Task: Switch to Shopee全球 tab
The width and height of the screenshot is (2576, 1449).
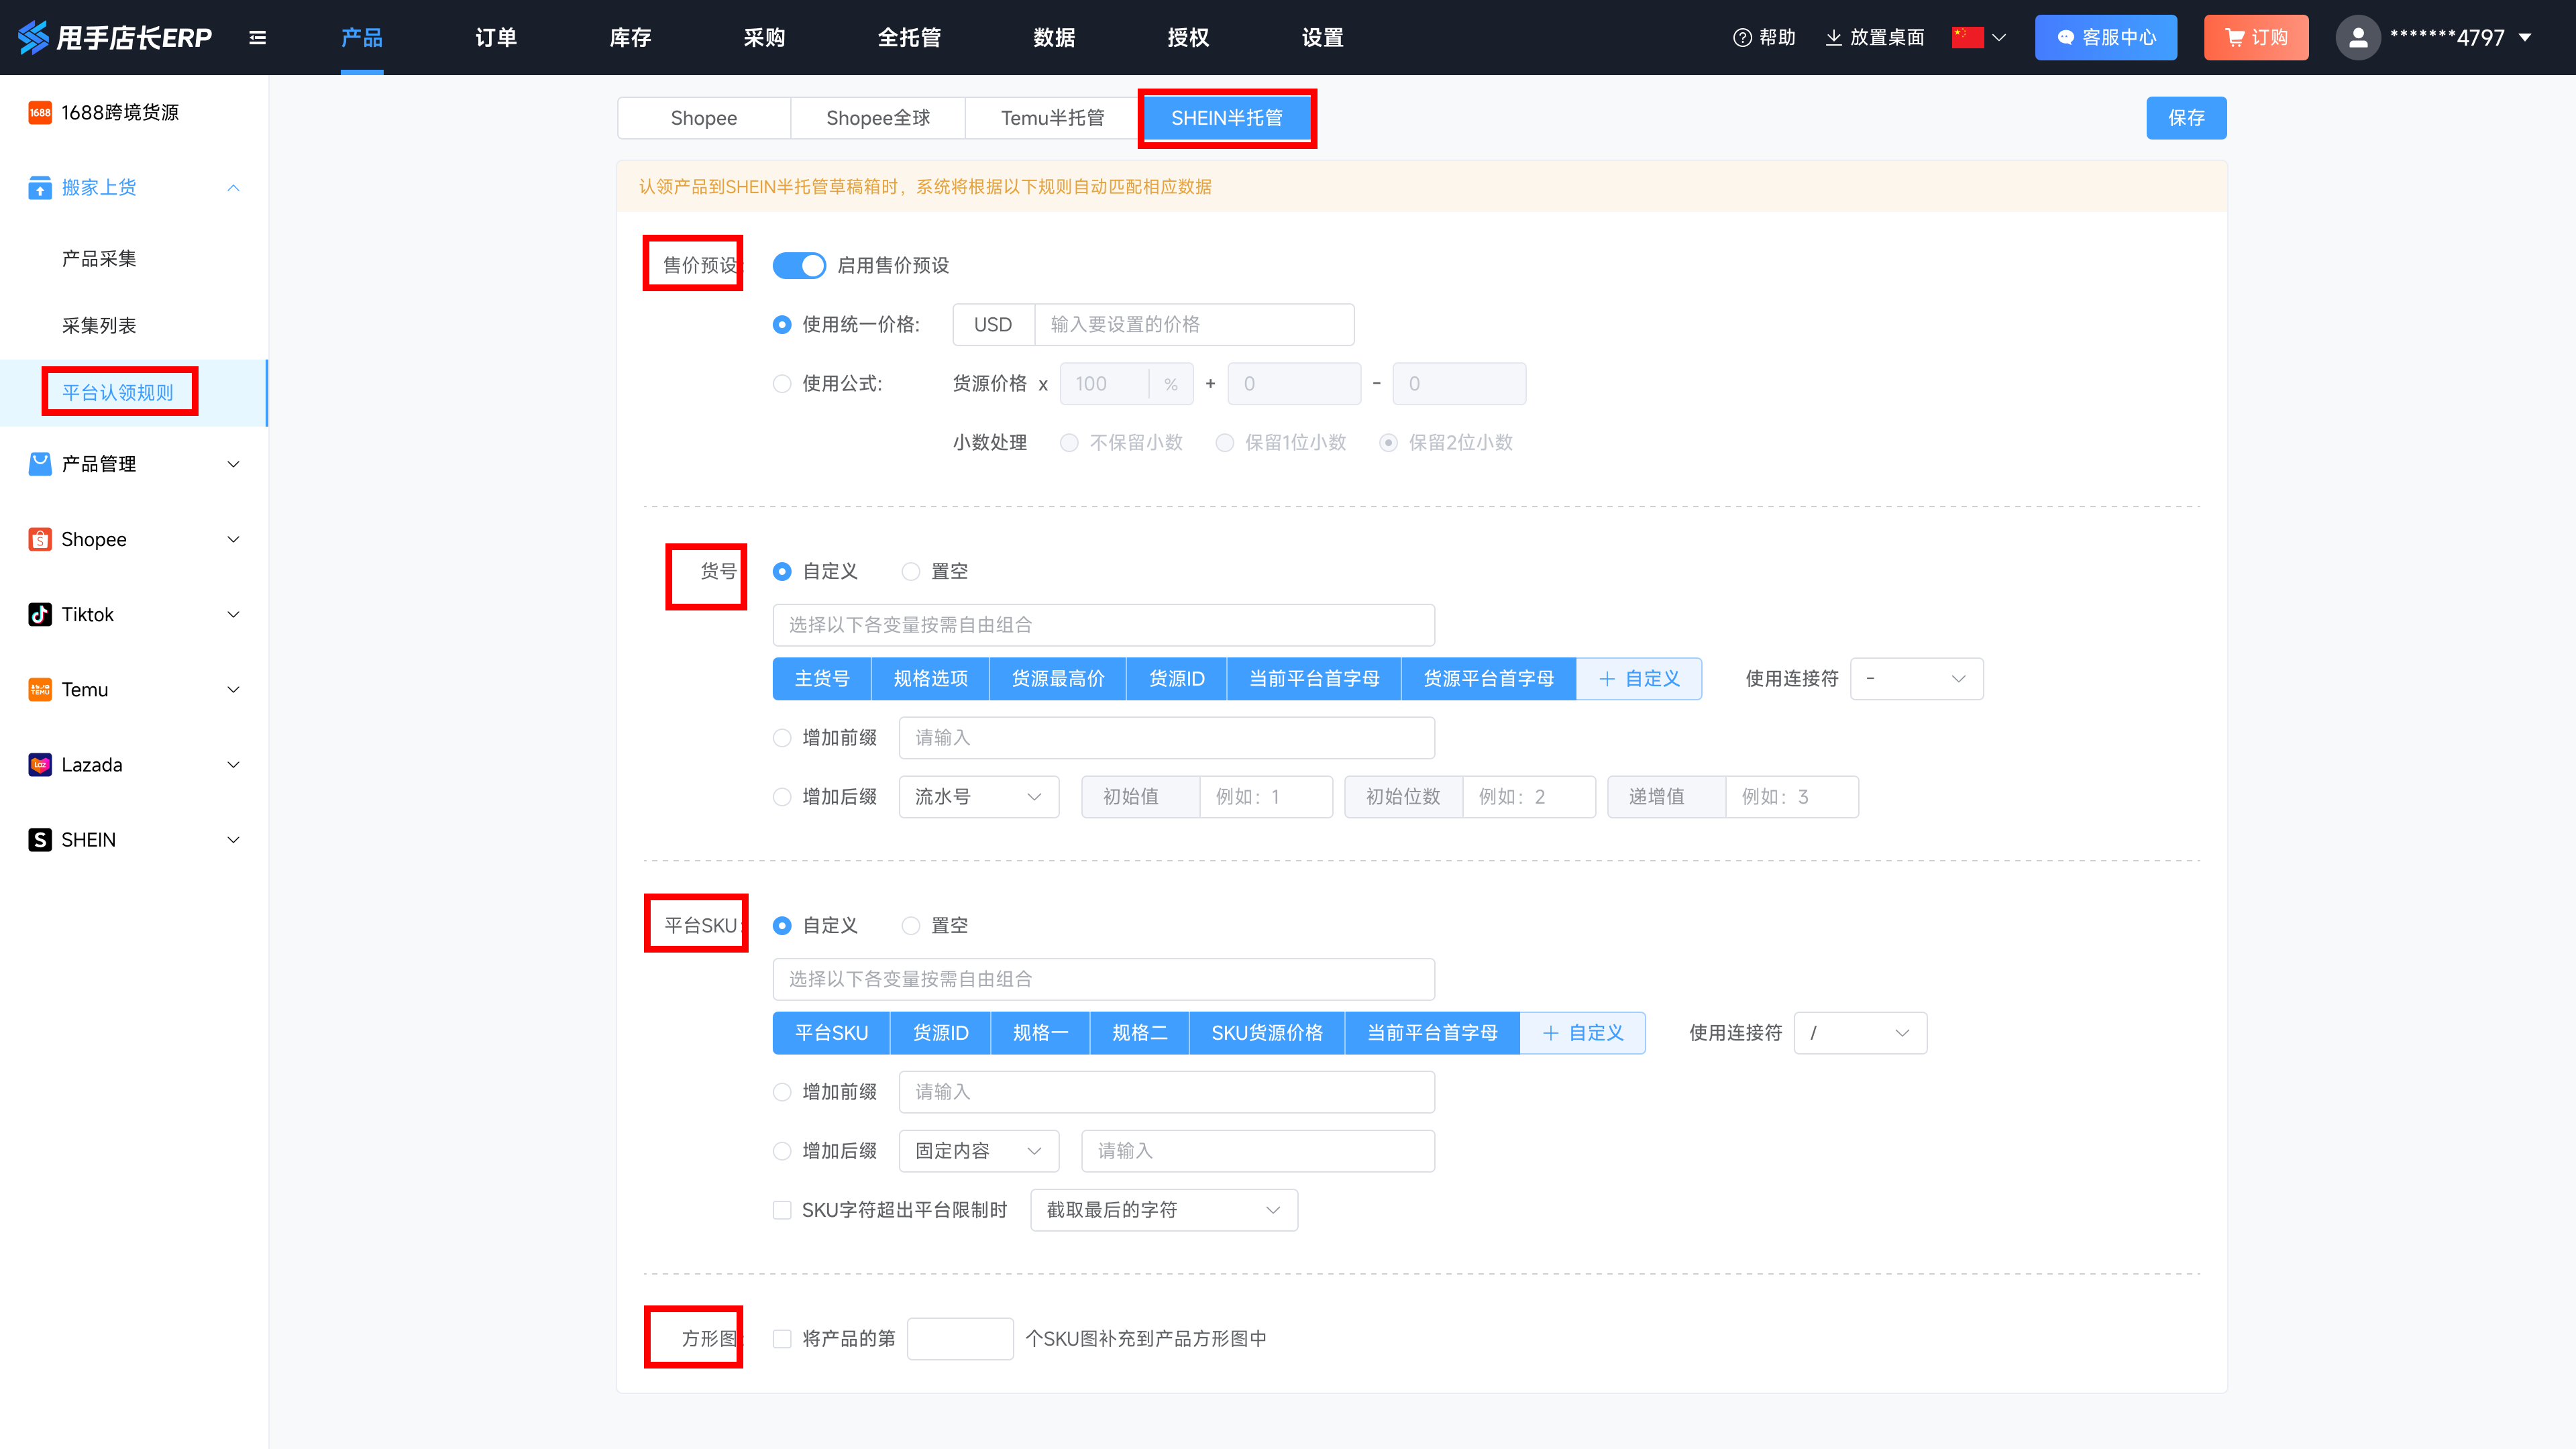Action: pyautogui.click(x=878, y=118)
